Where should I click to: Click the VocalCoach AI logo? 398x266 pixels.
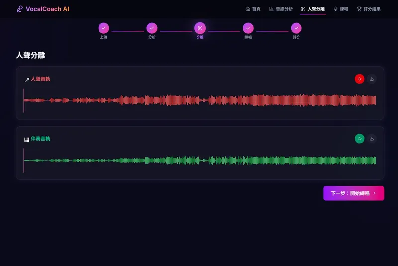pyautogui.click(x=43, y=9)
